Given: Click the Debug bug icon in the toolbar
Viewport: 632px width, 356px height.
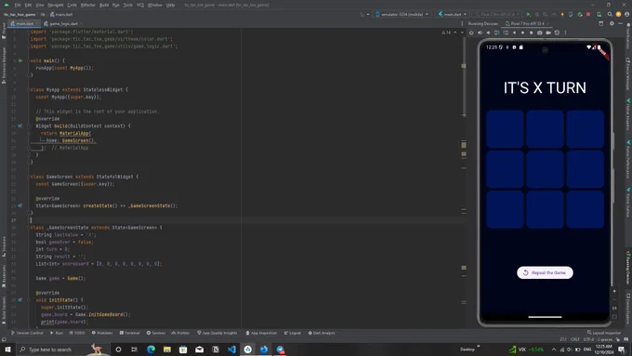Looking at the screenshot, I should click(537, 14).
